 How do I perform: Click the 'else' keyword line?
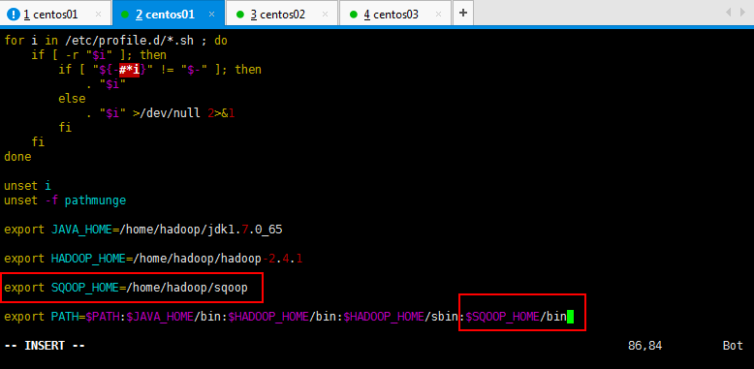coord(72,99)
